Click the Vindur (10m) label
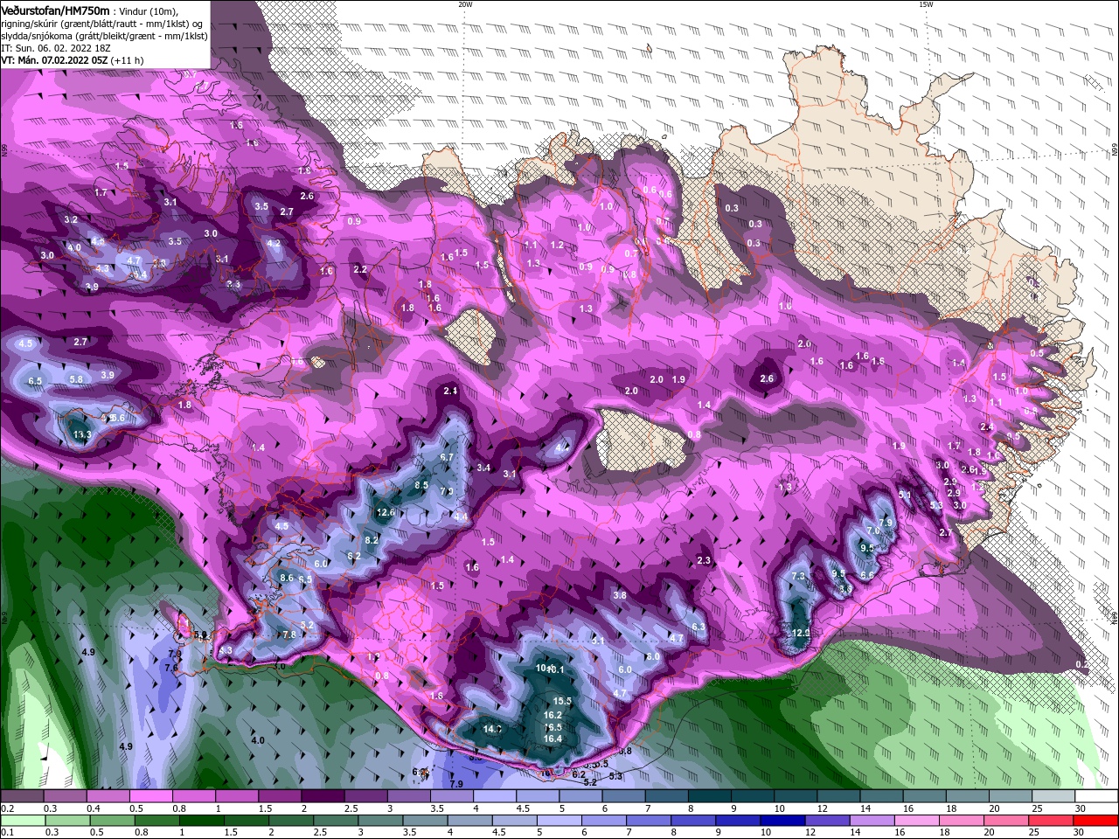1119x839 pixels. click(x=149, y=10)
